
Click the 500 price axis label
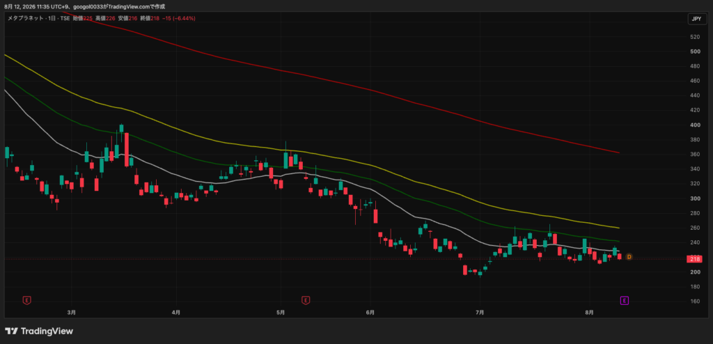(695, 52)
